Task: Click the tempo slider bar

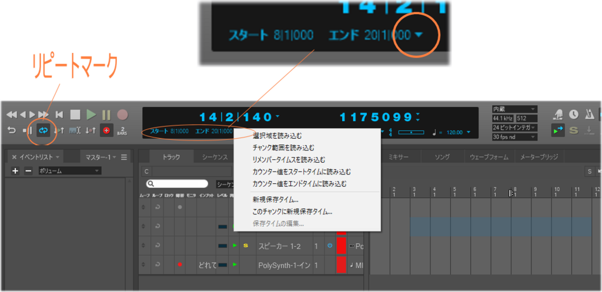Action: [x=411, y=132]
